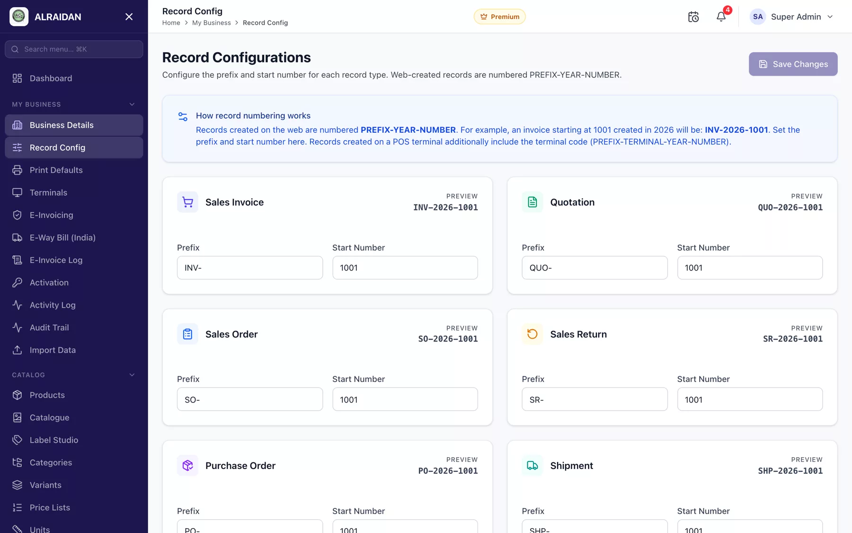Edit the Quotation prefix field
Viewport: 852px width, 533px height.
[x=595, y=268]
